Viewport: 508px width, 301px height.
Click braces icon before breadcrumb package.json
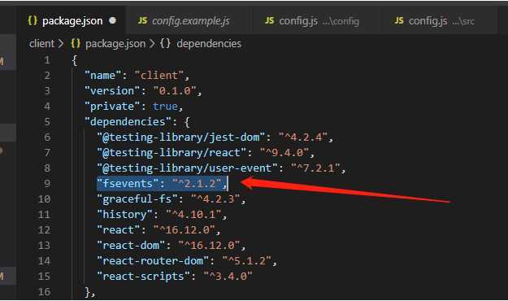tap(76, 43)
